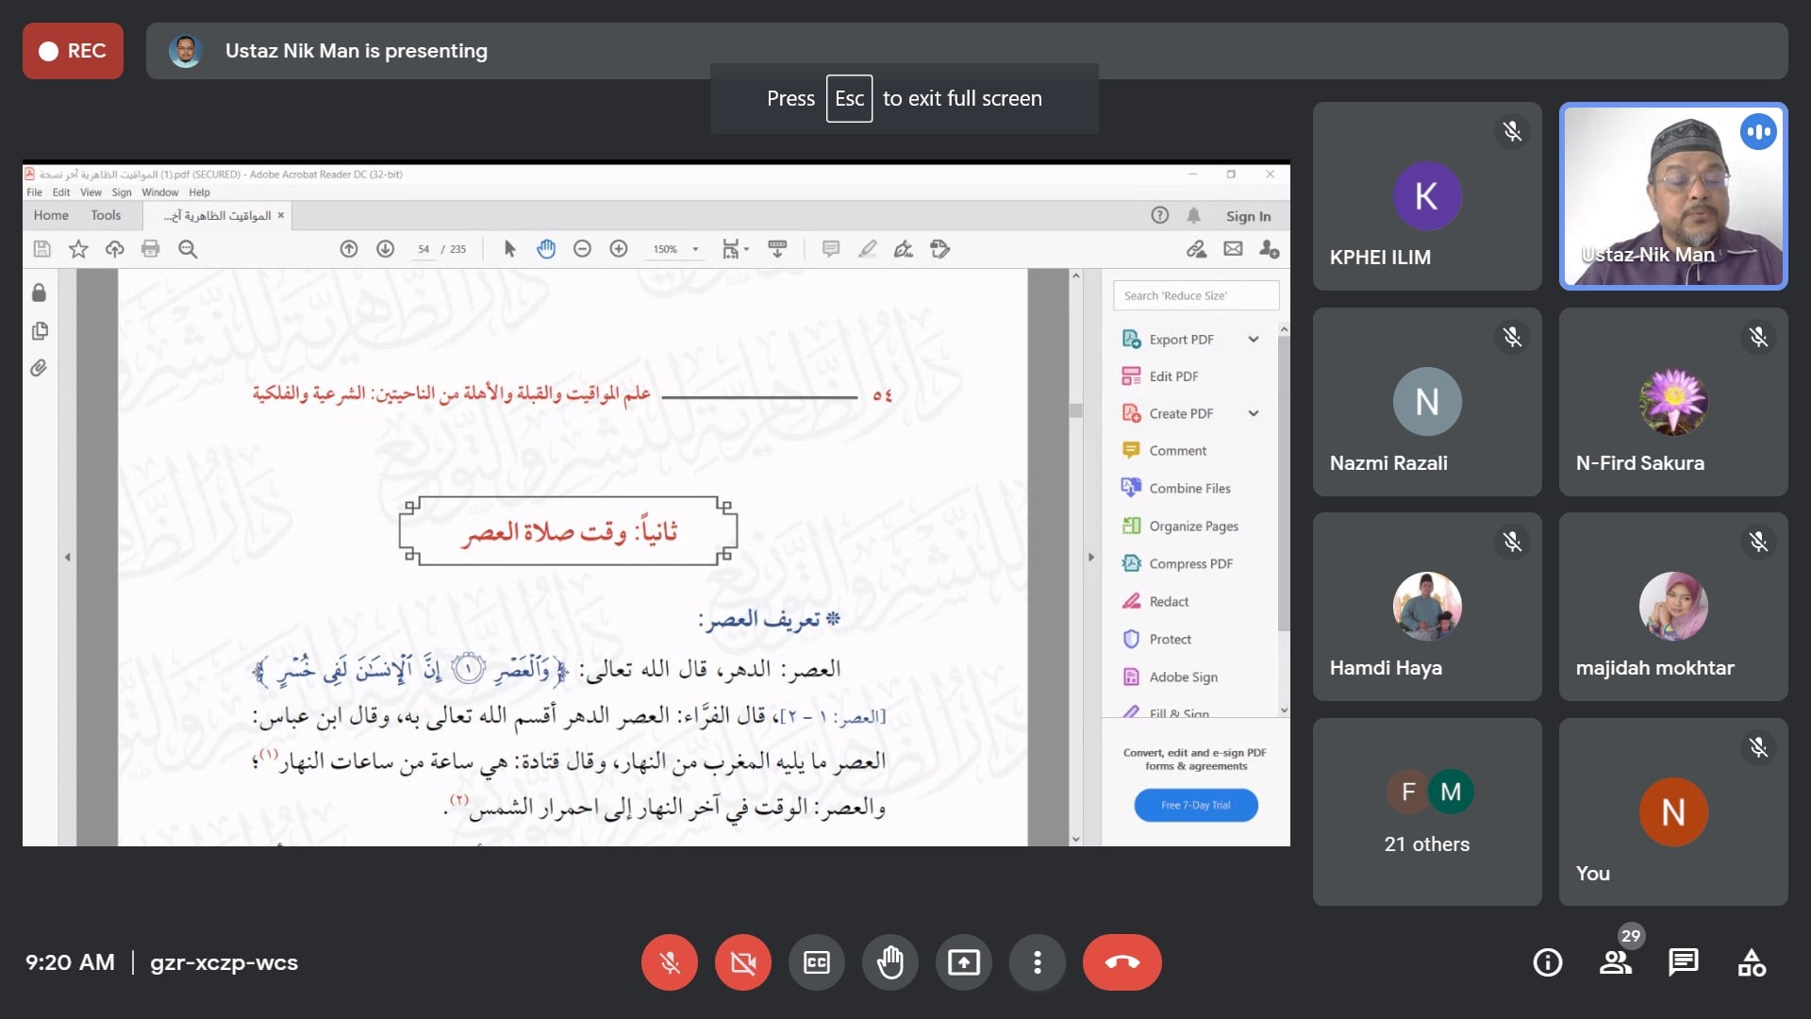Open the Tools menu in Acrobat
Screen dimensions: 1811x1019
coord(105,215)
